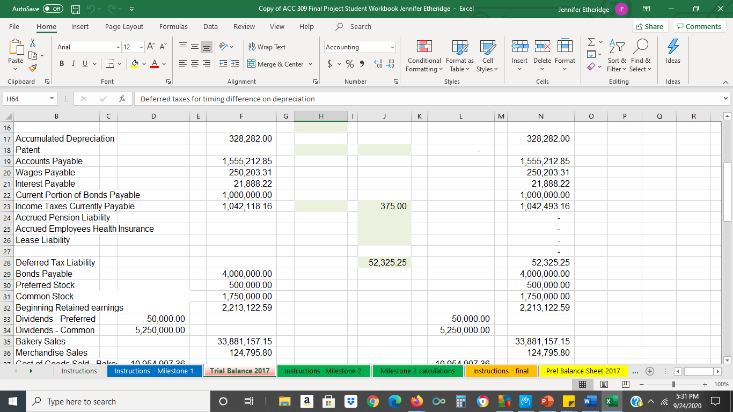Screen dimensions: 733x412
Task: Toggle Italic formatting
Action: point(72,64)
